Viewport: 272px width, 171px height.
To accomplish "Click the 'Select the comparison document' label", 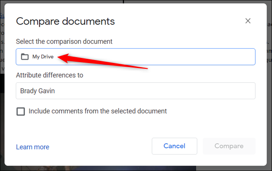I will coord(64,41).
